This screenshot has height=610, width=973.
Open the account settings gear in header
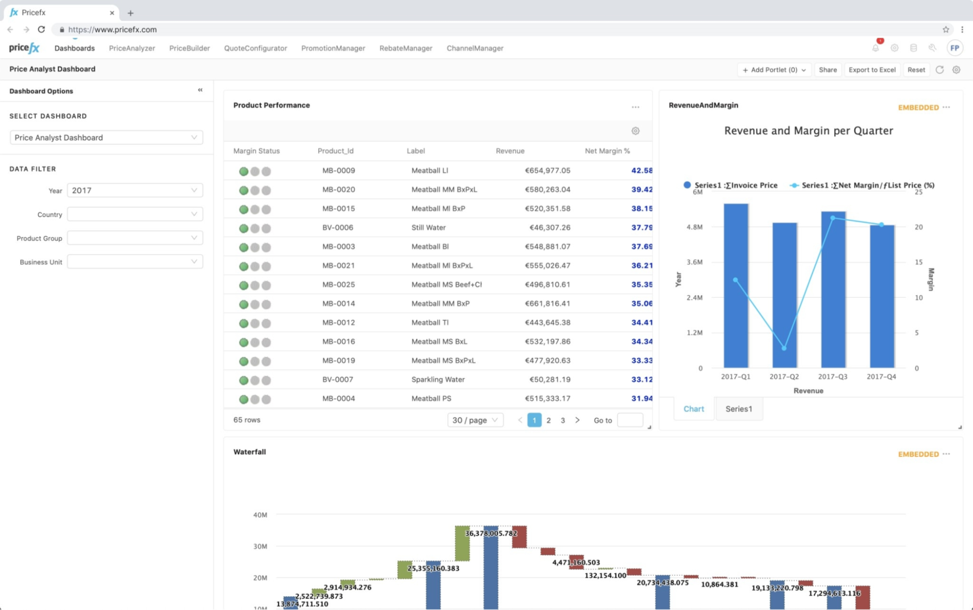tap(894, 48)
